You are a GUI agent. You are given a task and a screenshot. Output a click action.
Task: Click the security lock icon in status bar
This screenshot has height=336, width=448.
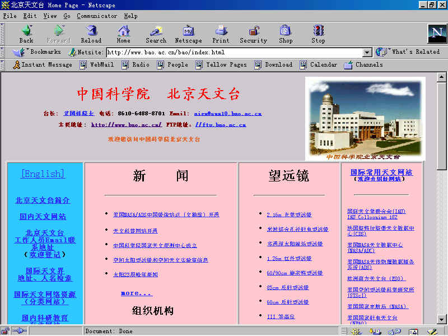click(x=6, y=331)
